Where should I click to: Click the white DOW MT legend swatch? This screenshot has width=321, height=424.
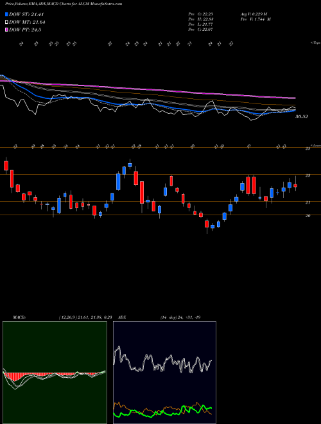tap(6, 22)
